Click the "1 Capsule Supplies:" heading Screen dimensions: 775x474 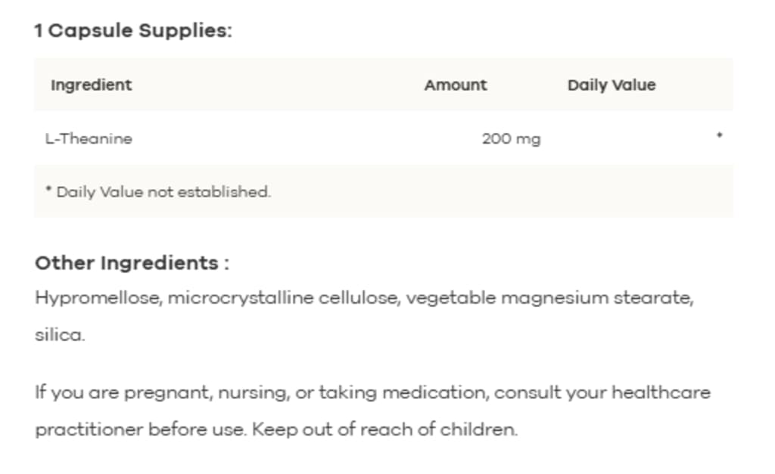click(x=133, y=30)
